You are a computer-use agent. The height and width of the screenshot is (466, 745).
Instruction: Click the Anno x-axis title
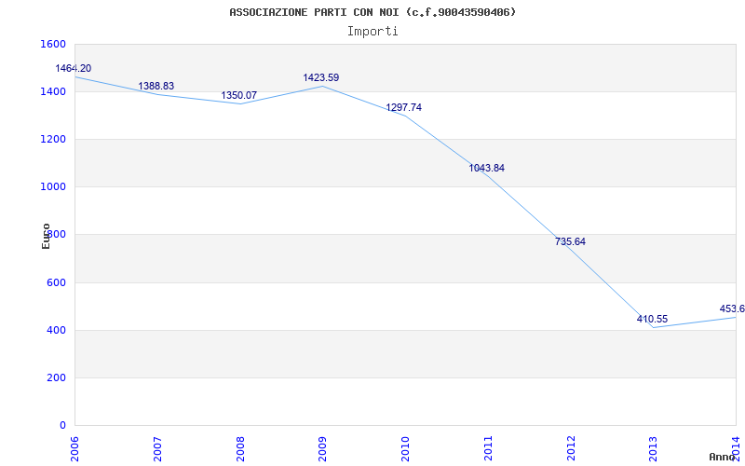(x=723, y=457)
